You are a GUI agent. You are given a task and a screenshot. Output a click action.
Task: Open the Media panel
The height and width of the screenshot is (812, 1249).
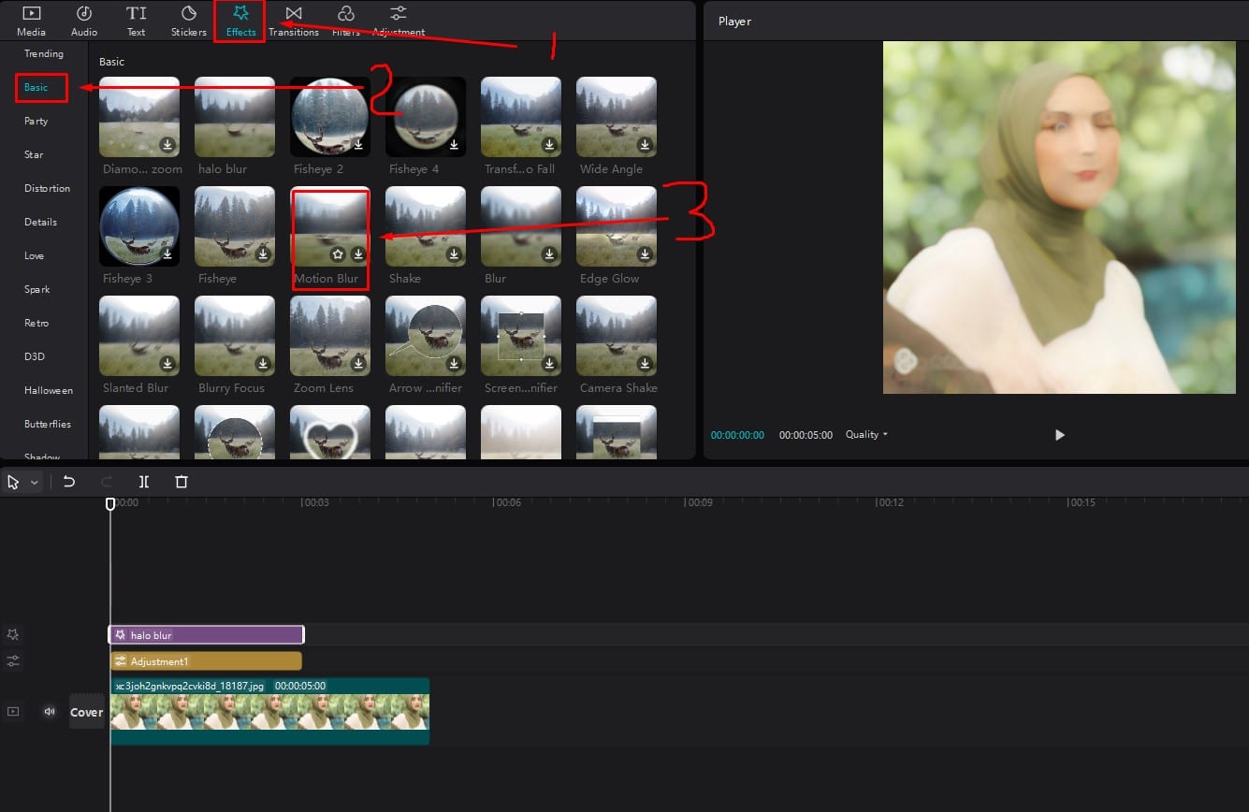(x=31, y=20)
